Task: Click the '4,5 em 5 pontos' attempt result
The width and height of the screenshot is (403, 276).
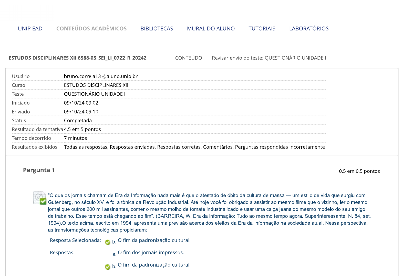Action: pyautogui.click(x=82, y=129)
